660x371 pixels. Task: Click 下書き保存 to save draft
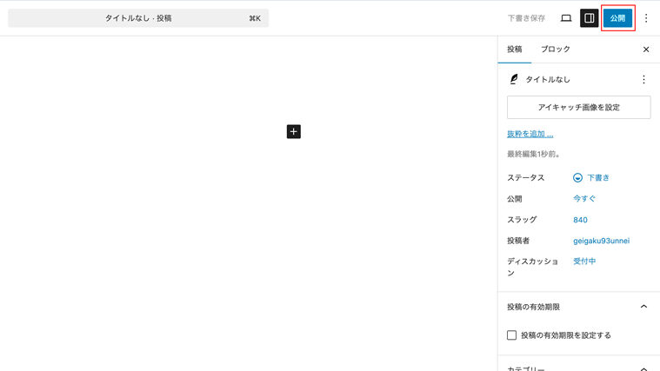click(526, 18)
